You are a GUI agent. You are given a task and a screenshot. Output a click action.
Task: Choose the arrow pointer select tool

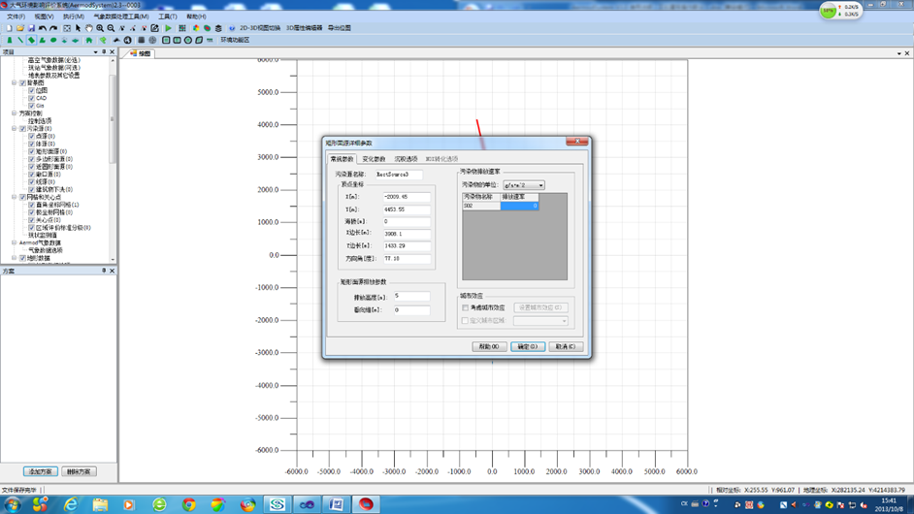click(79, 28)
